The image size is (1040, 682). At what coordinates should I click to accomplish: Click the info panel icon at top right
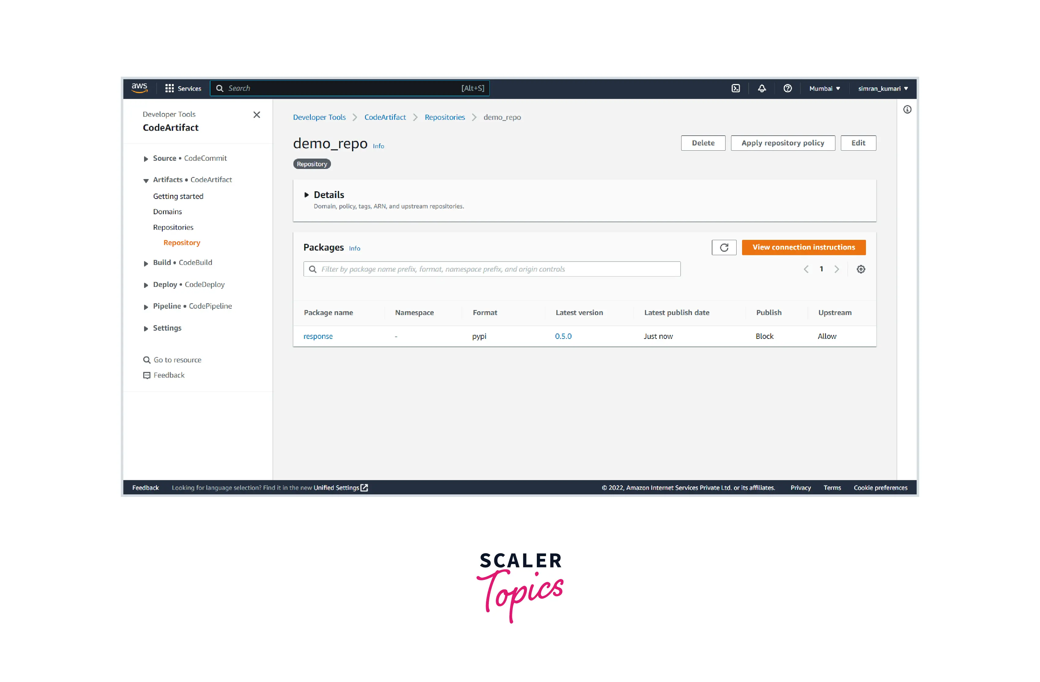tap(907, 110)
